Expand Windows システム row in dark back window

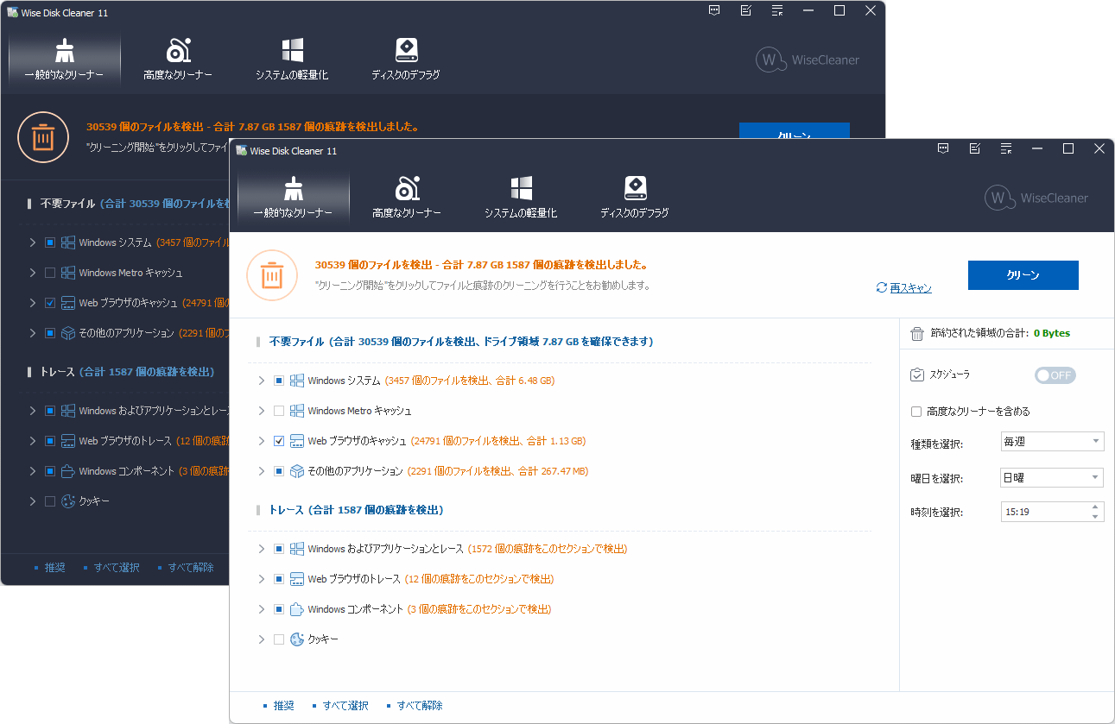[33, 242]
